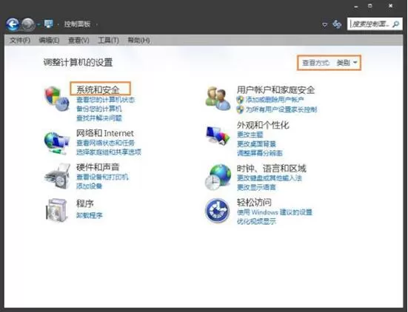Screen dimensions: 408x312
Task: Click 优化视频显示 link
Action: pos(256,221)
